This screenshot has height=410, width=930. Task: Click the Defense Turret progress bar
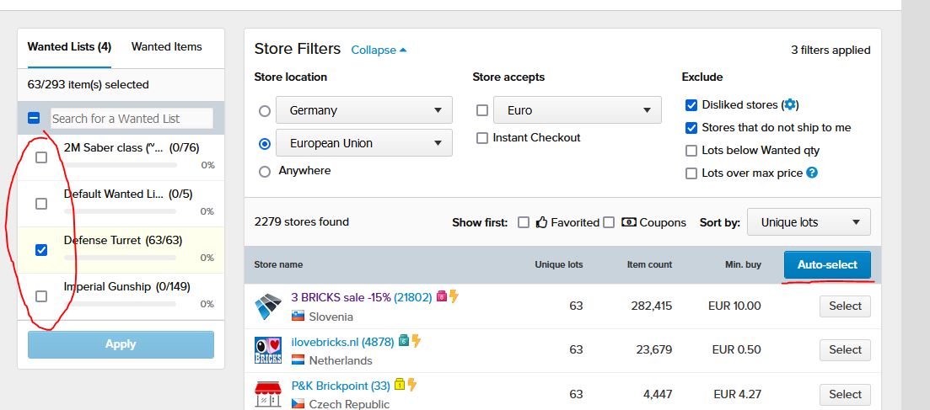tap(120, 258)
